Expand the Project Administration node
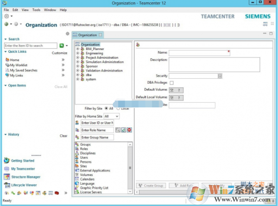The width and height of the screenshot is (278, 206). point(77,57)
